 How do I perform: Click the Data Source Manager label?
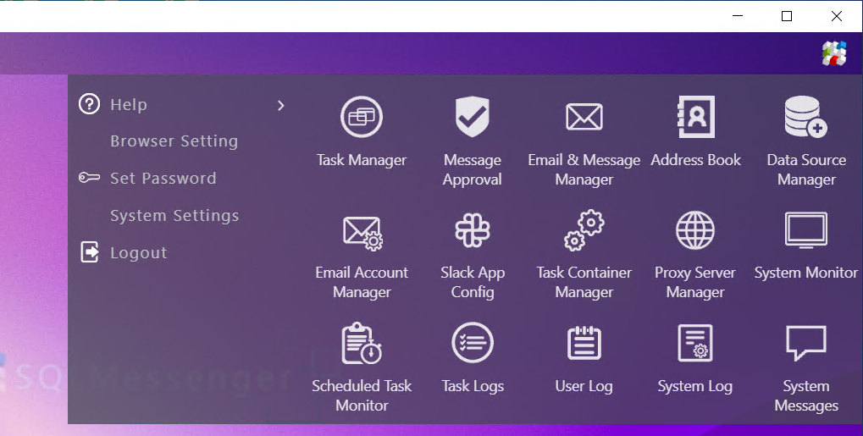(x=806, y=169)
